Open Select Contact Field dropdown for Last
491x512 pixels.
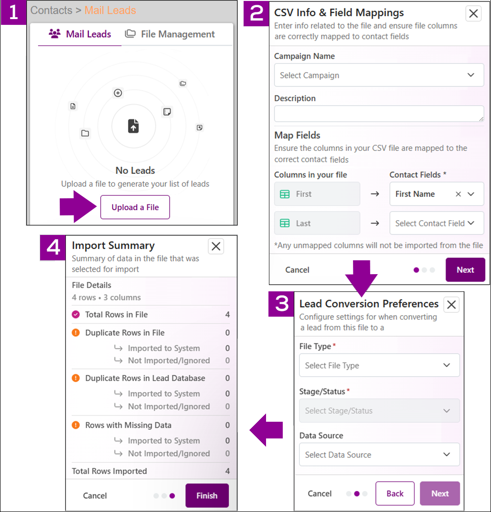click(436, 223)
